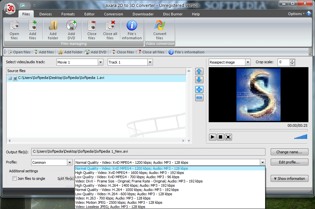Select High Quality H.264 1400 kbps
315x209 pixels.
pos(170,185)
